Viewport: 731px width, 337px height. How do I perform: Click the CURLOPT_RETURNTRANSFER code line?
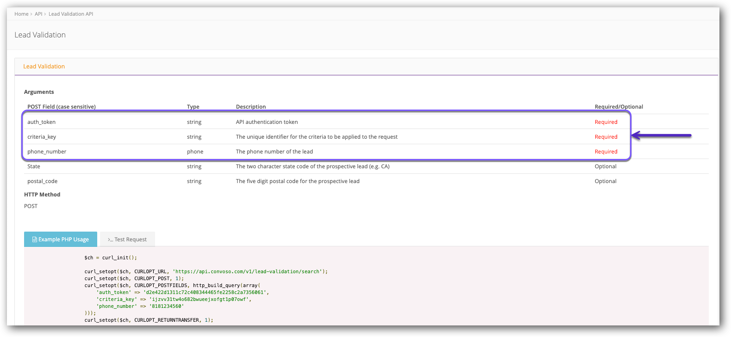(149, 320)
